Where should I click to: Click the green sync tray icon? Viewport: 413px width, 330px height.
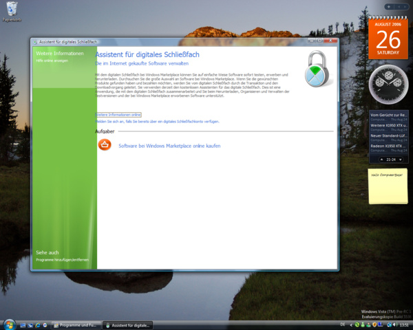[x=357, y=325]
